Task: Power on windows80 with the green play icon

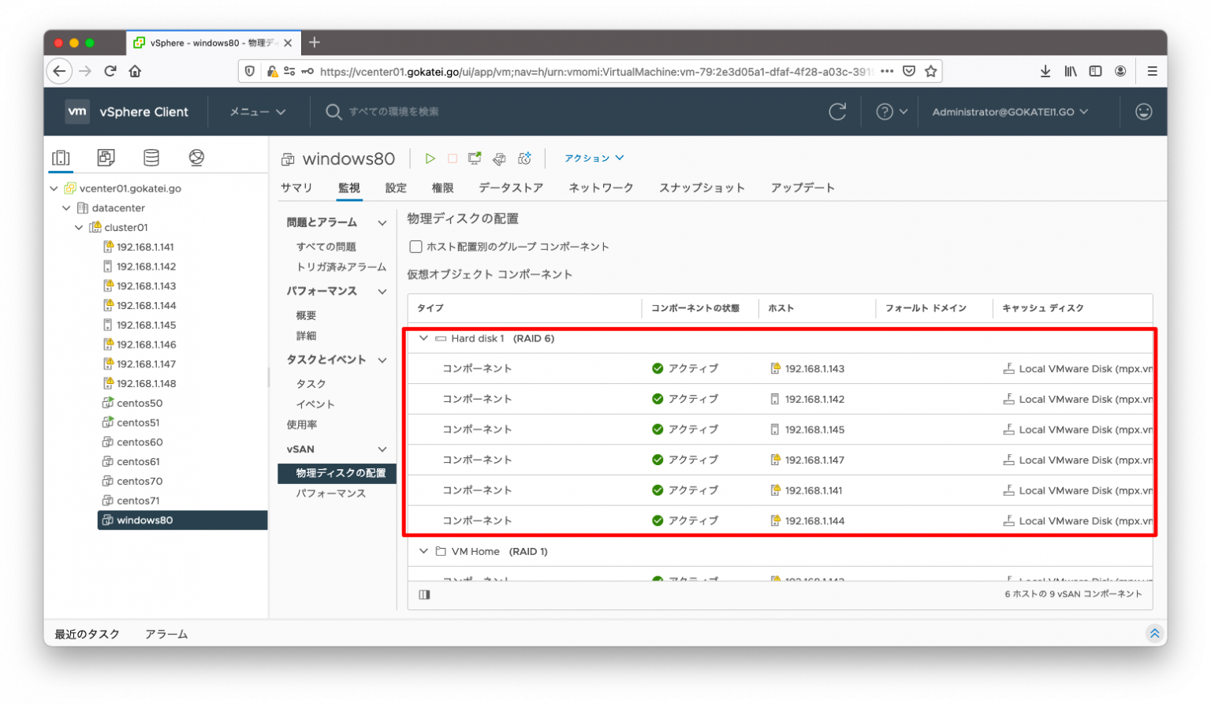Action: [x=430, y=158]
